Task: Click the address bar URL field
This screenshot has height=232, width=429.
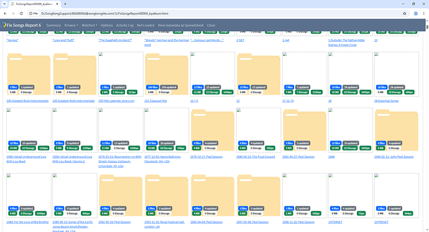Action: 219,14
